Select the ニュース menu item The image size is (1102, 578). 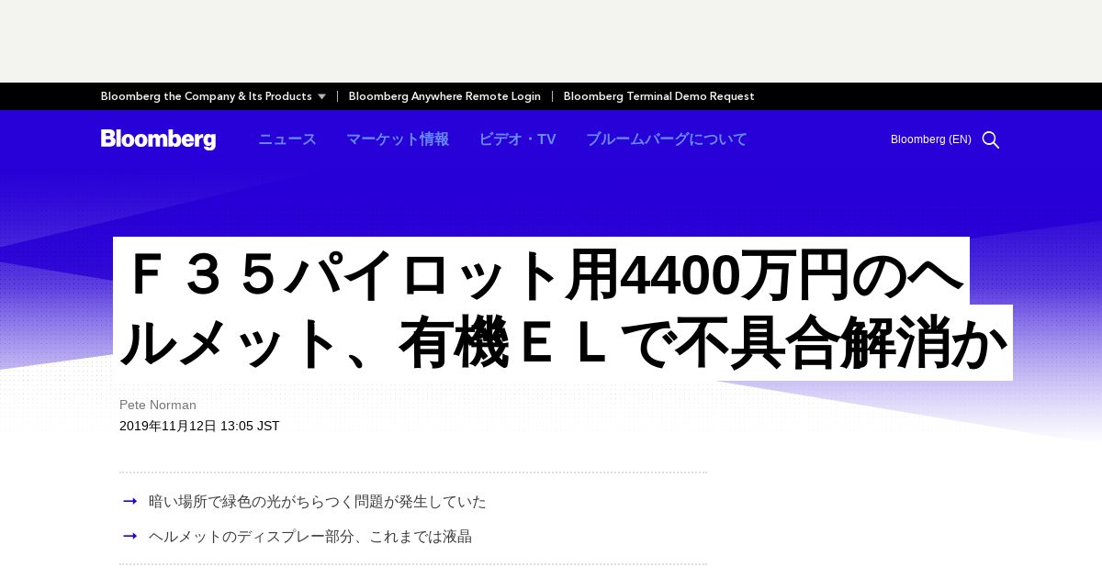(287, 139)
